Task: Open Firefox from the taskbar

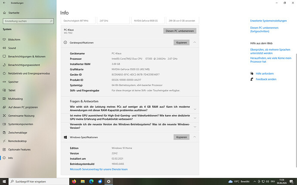Action: click(x=74, y=182)
